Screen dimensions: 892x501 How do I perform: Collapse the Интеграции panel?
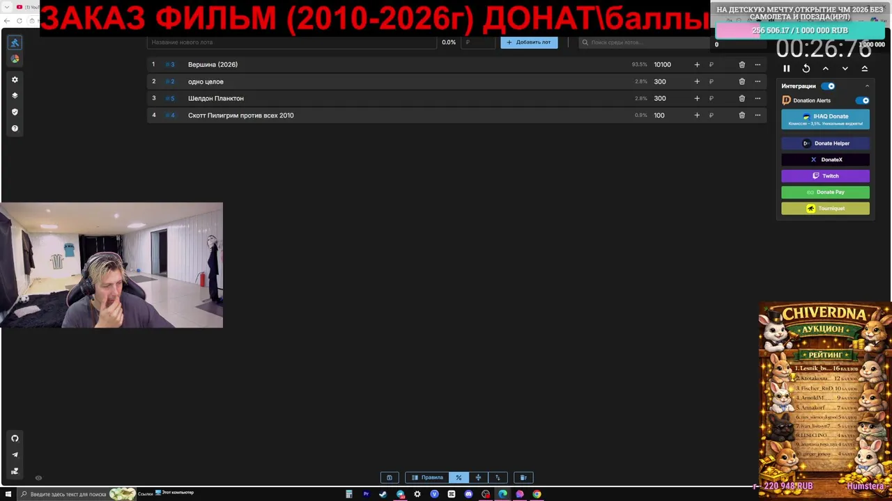pyautogui.click(x=867, y=86)
